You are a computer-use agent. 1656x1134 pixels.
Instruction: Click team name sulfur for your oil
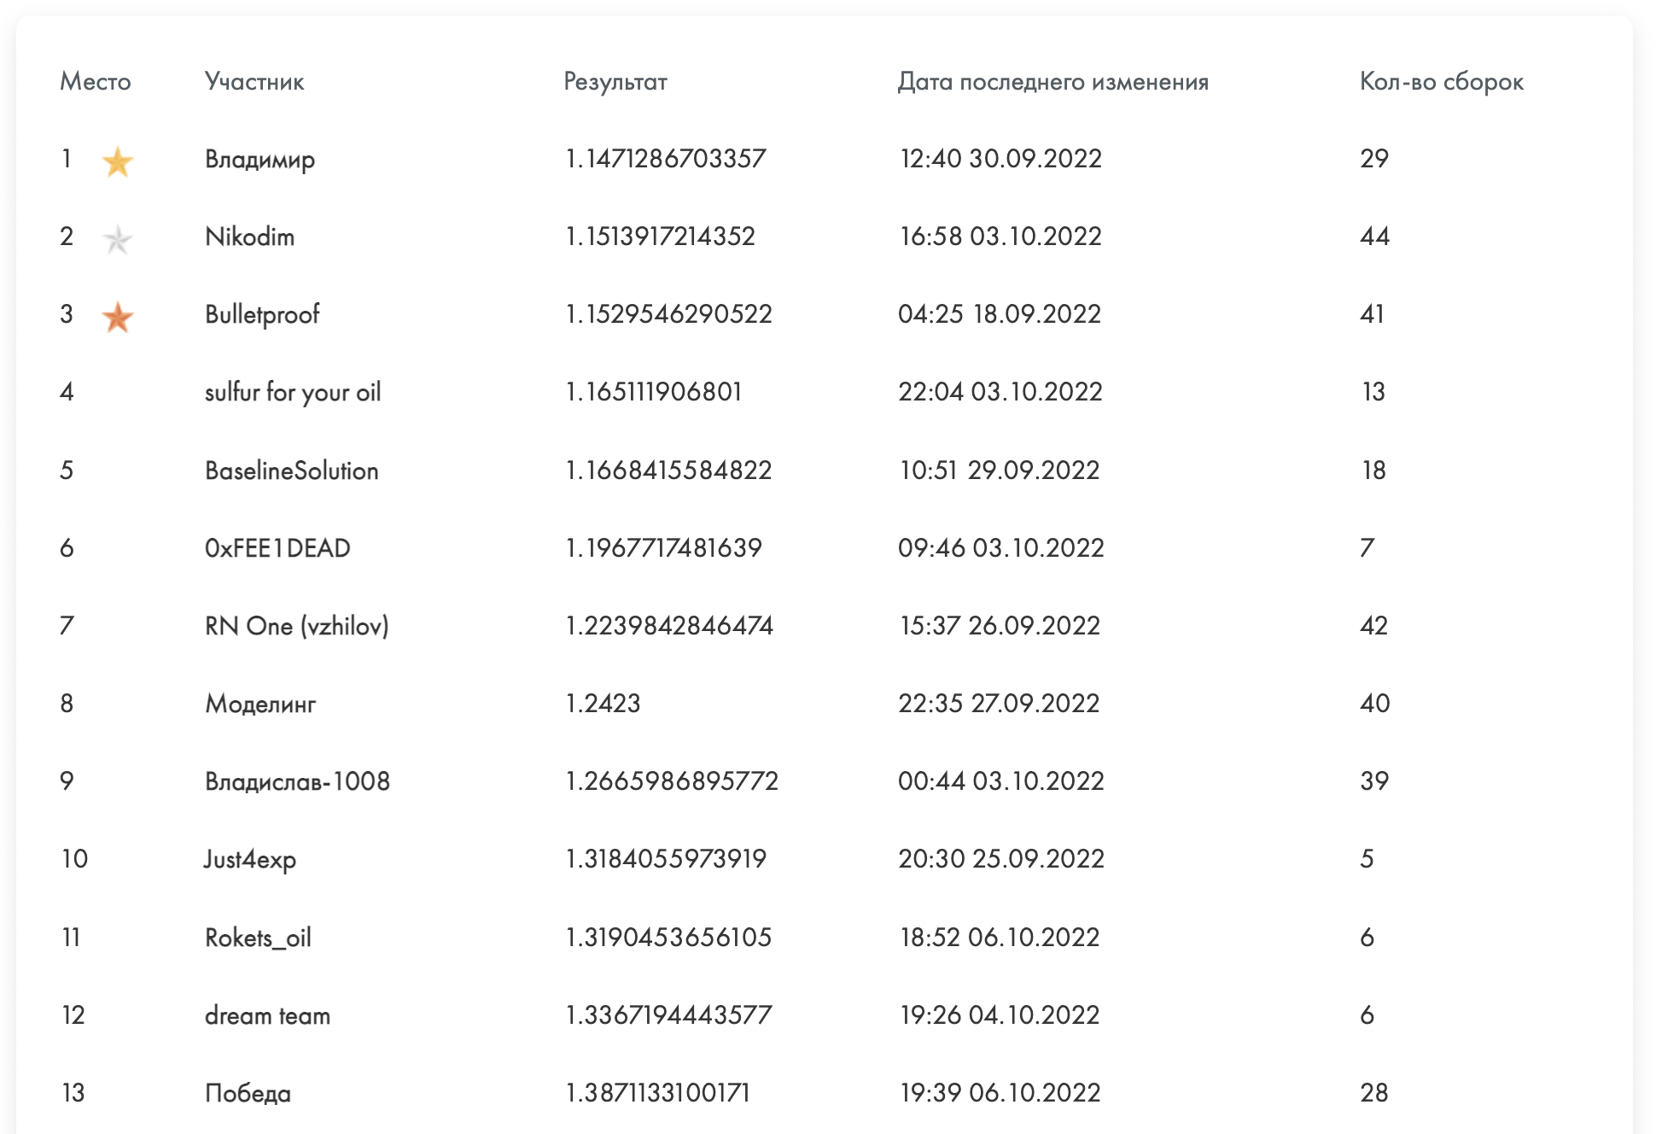293,392
